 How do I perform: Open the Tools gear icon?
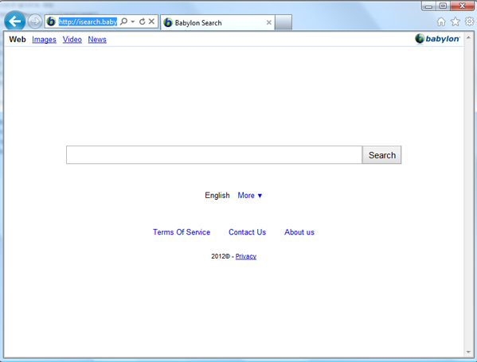pos(469,21)
